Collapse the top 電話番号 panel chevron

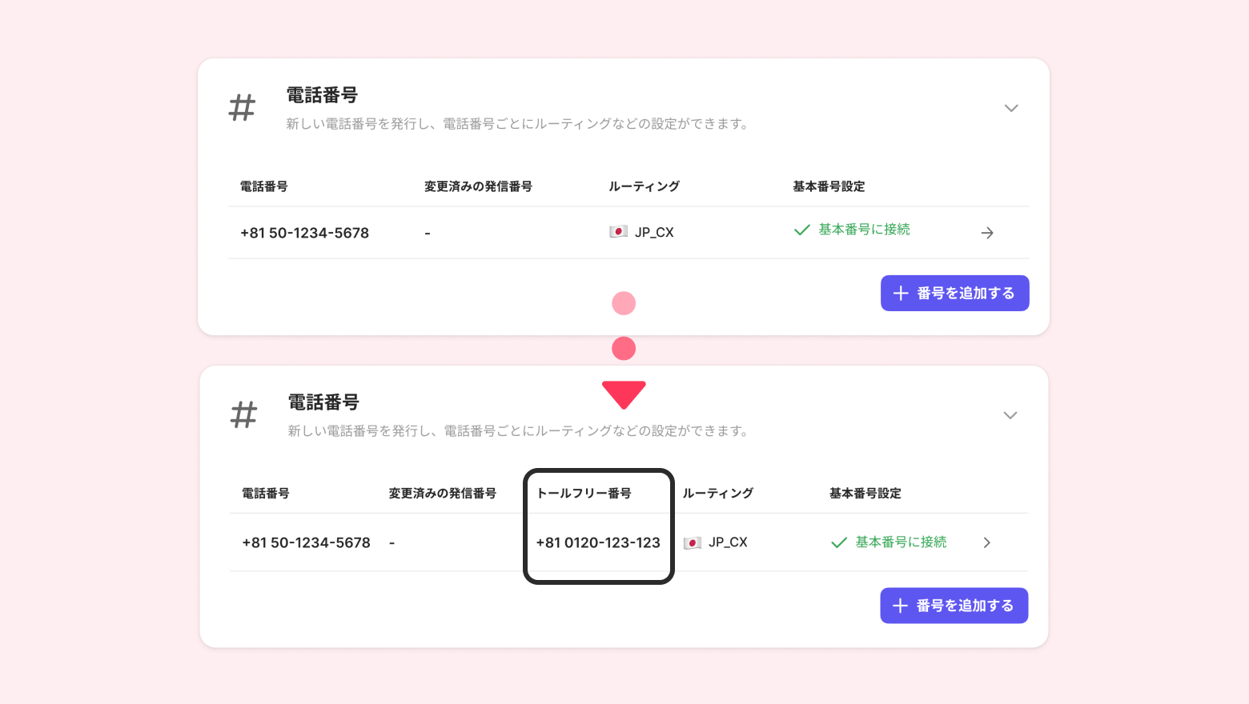pyautogui.click(x=1011, y=108)
